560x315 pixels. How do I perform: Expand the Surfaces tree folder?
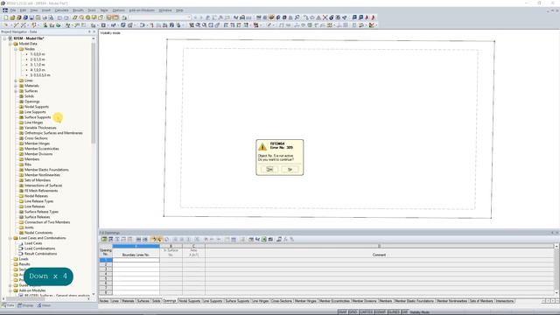(x=16, y=91)
